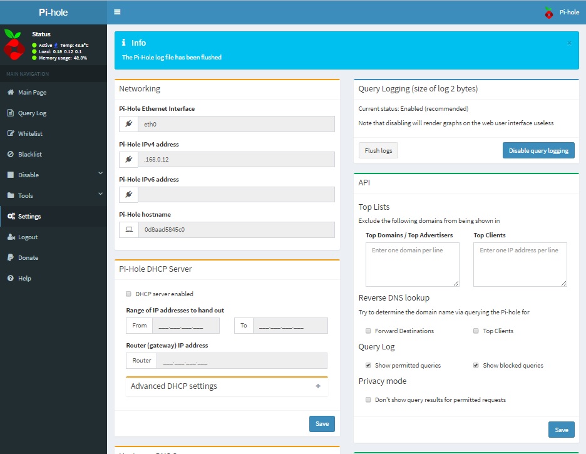Uncheck Show permitted queries
This screenshot has height=454, width=586.
(x=368, y=365)
